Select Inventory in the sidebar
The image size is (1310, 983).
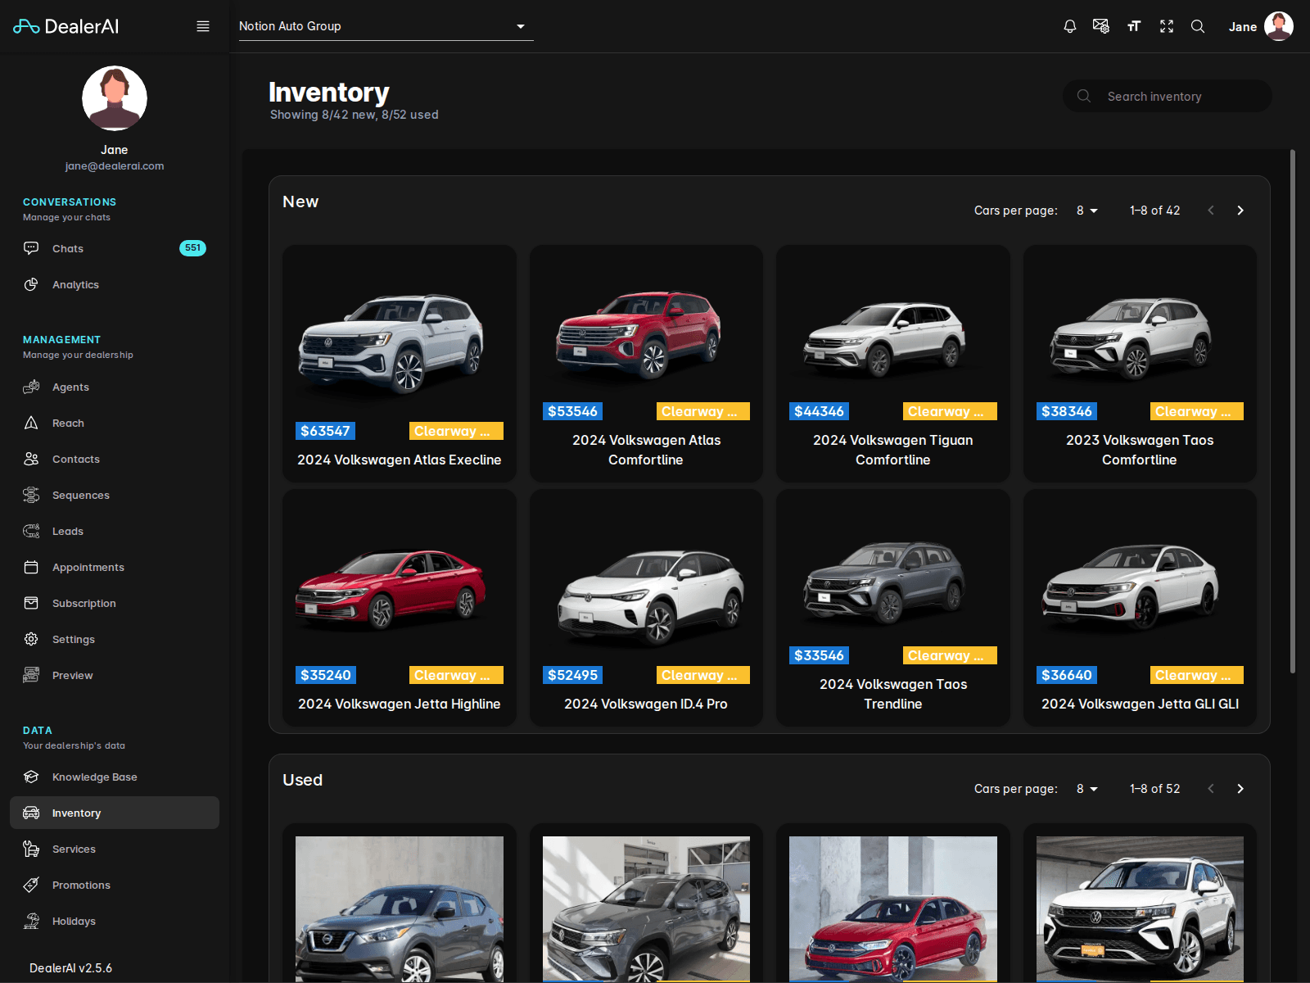point(76,813)
